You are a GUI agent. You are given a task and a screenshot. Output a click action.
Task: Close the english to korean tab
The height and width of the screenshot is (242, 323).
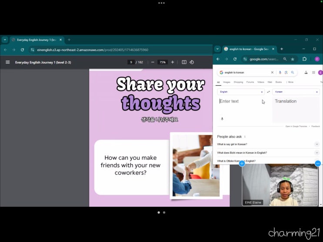(273, 49)
